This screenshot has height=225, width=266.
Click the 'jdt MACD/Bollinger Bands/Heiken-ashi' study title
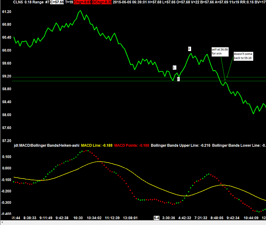pyautogui.click(x=47, y=145)
